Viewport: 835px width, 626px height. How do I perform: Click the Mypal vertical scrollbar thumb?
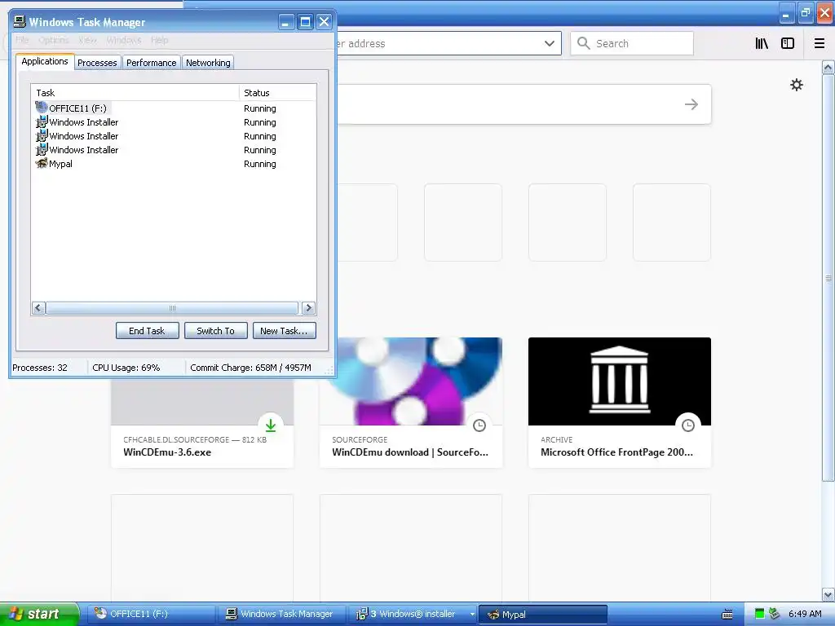coord(828,278)
